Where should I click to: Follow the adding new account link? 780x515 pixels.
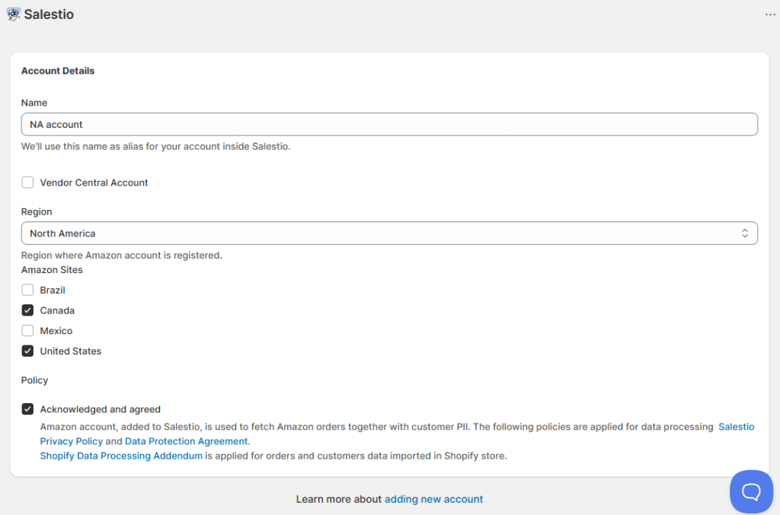433,499
